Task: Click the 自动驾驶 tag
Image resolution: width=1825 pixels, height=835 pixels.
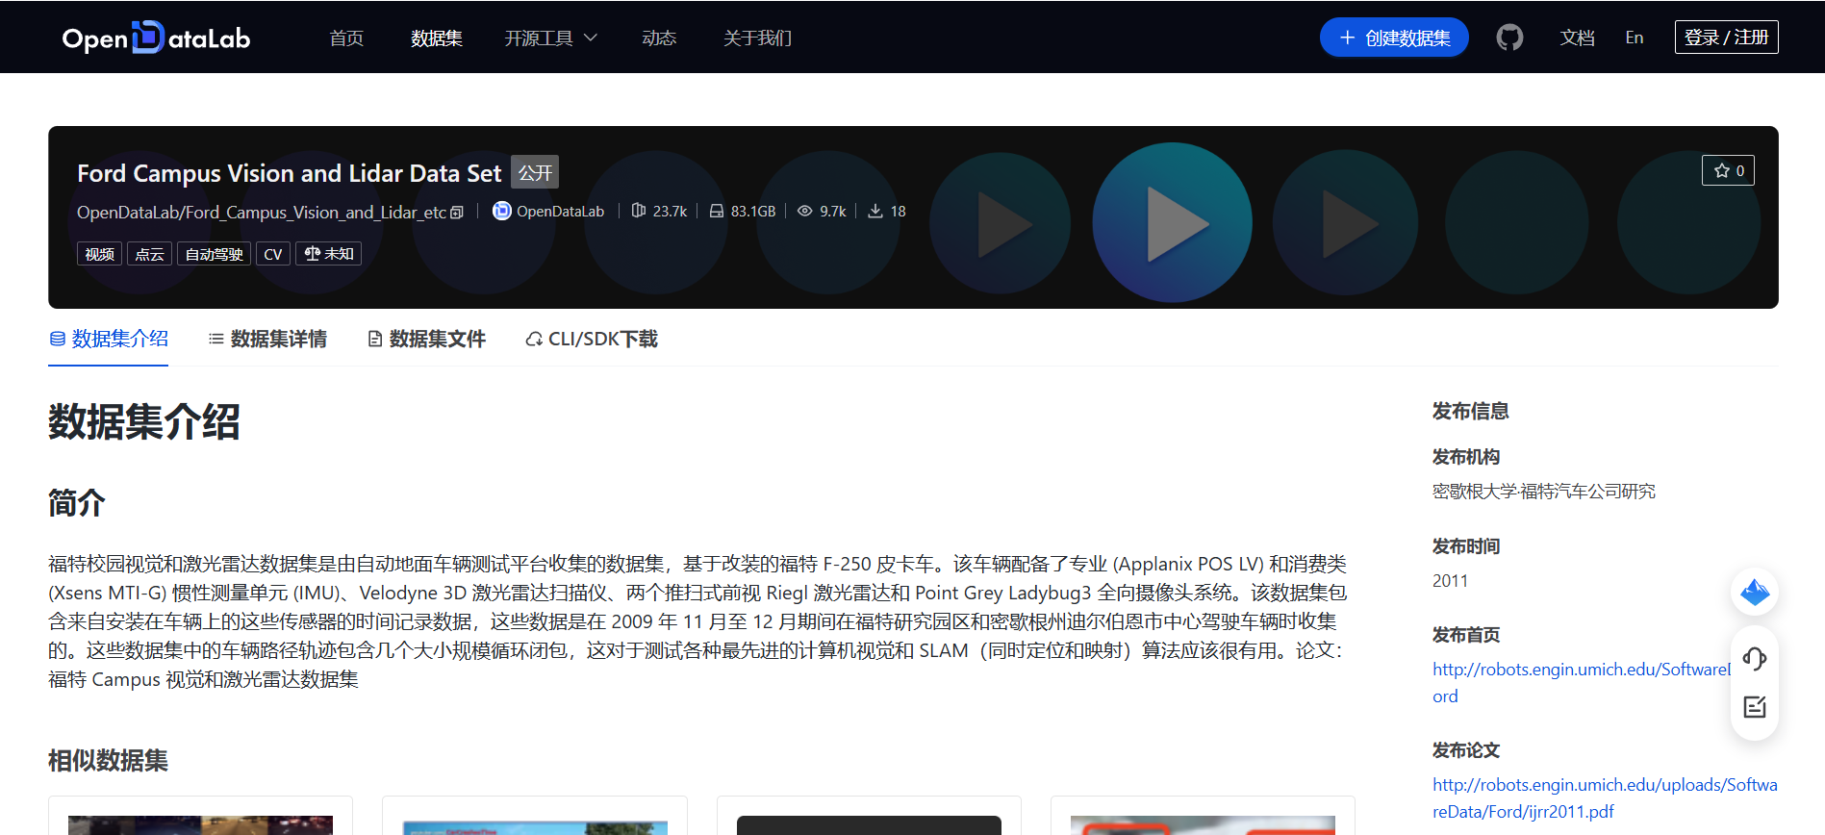Action: click(214, 254)
